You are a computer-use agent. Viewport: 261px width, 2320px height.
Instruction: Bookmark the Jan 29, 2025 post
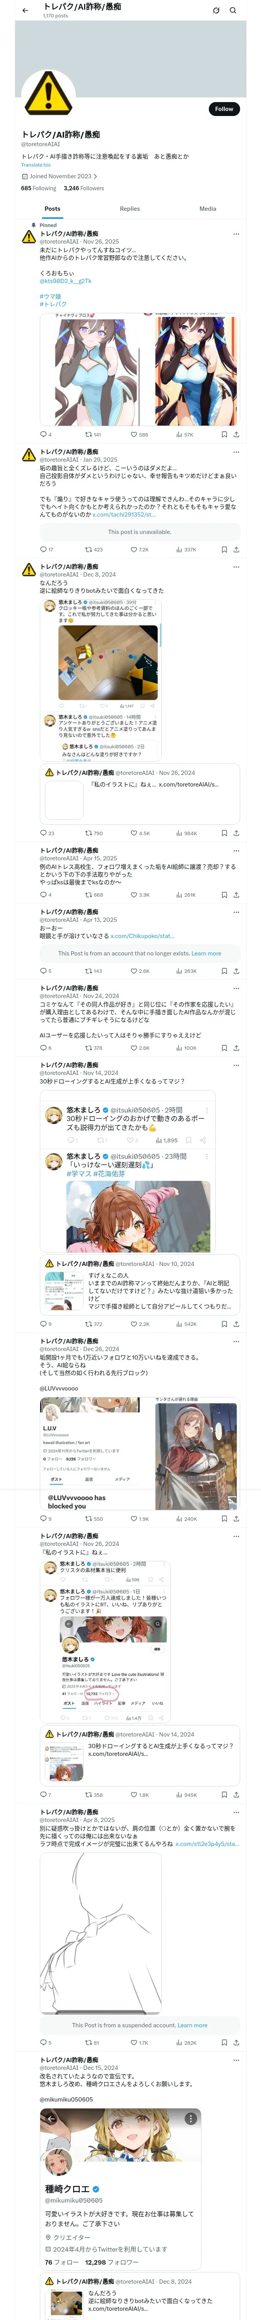pos(224,549)
